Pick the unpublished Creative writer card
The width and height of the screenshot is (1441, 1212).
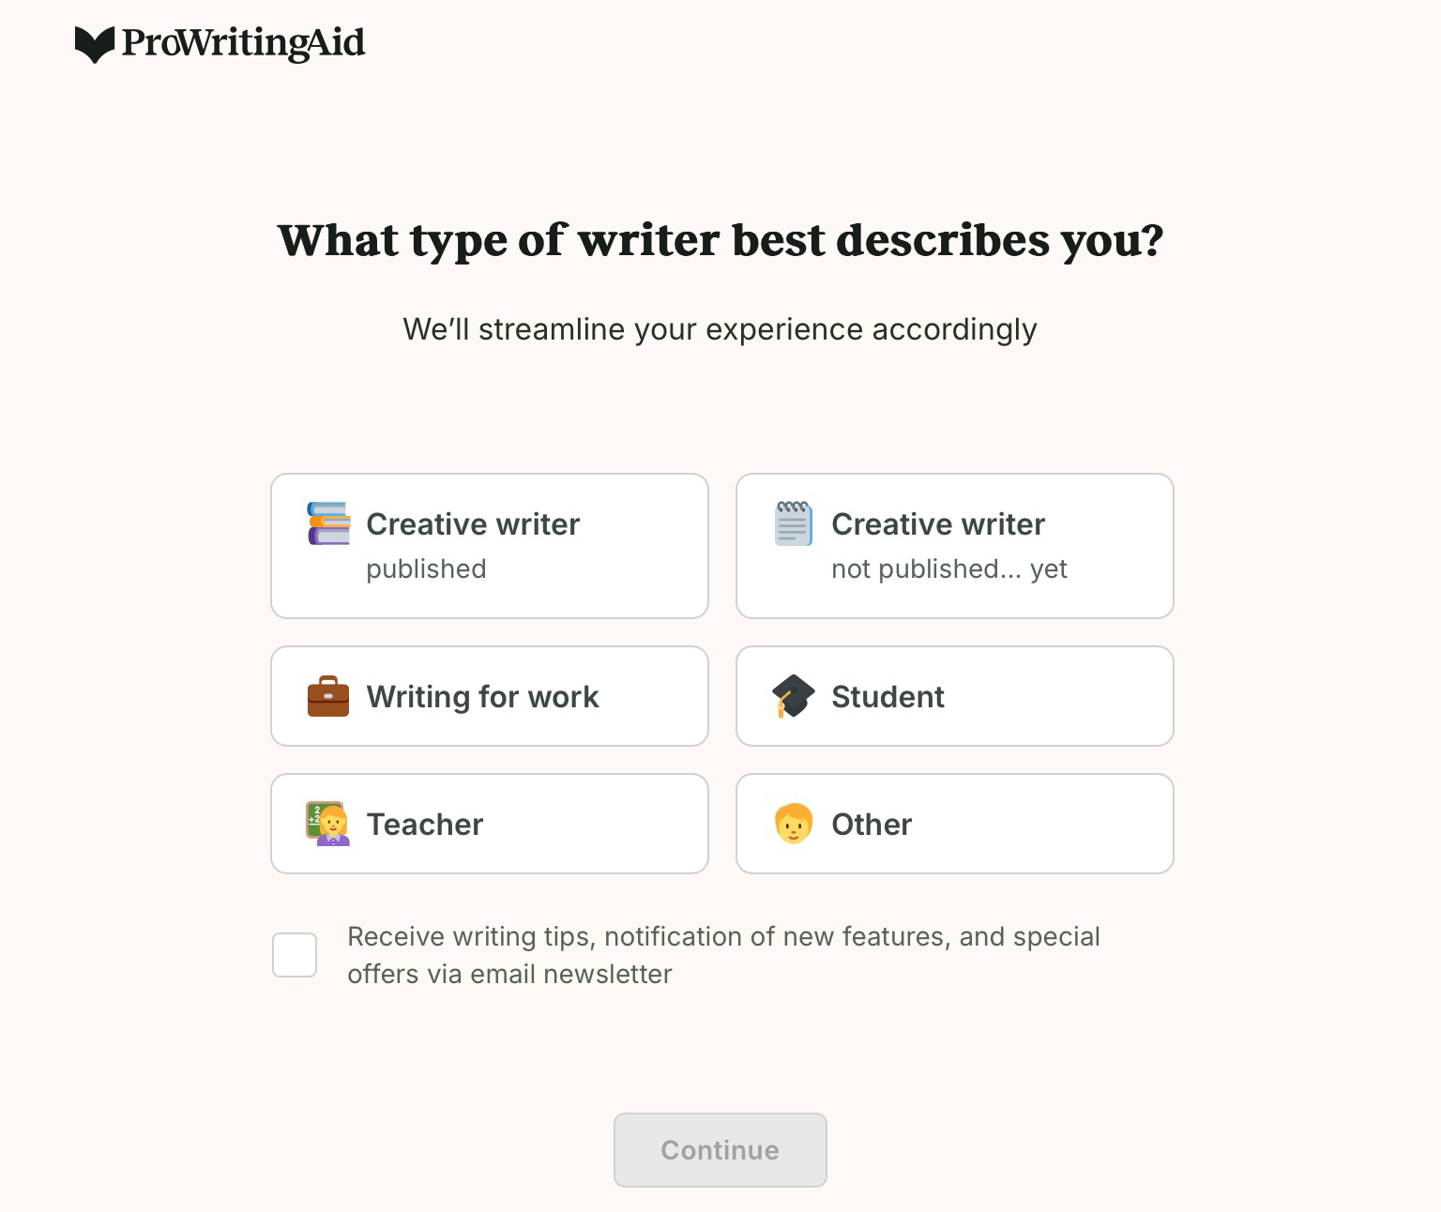pyautogui.click(x=954, y=545)
